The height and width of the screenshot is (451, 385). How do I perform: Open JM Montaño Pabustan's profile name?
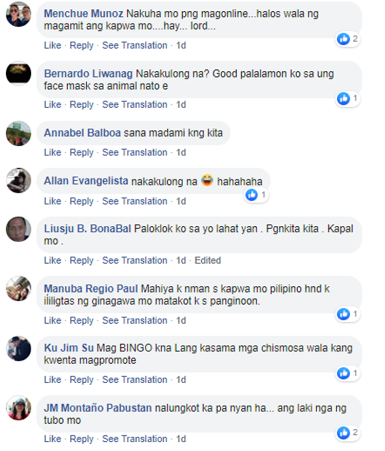pyautogui.click(x=98, y=408)
